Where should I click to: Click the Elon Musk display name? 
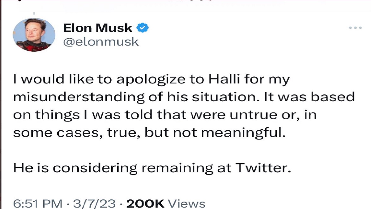[98, 28]
